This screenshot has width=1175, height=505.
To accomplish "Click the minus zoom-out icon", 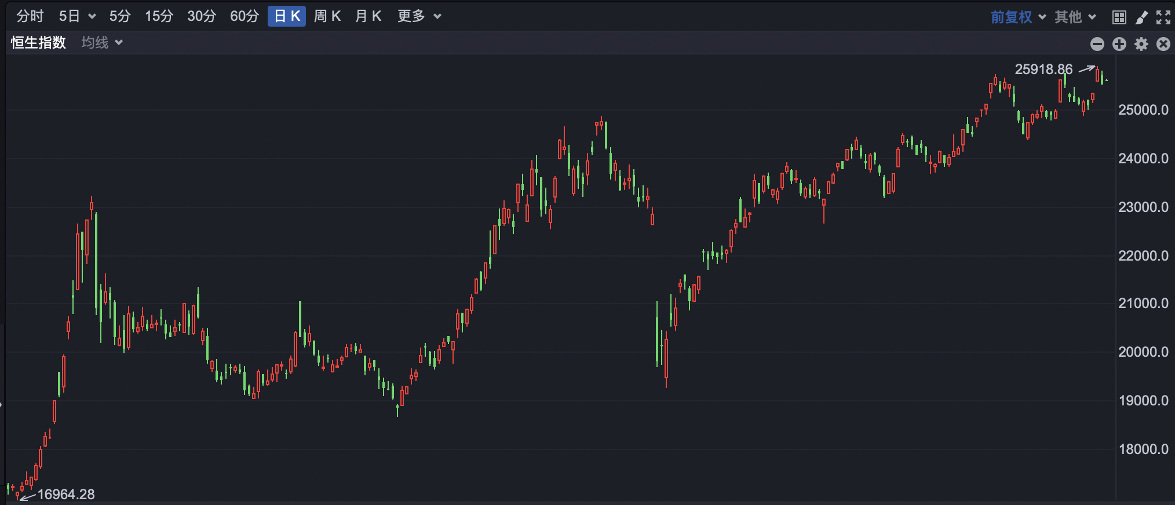I will tap(1097, 44).
